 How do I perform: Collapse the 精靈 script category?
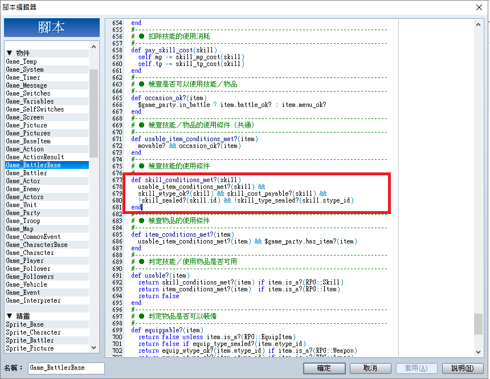(x=10, y=316)
